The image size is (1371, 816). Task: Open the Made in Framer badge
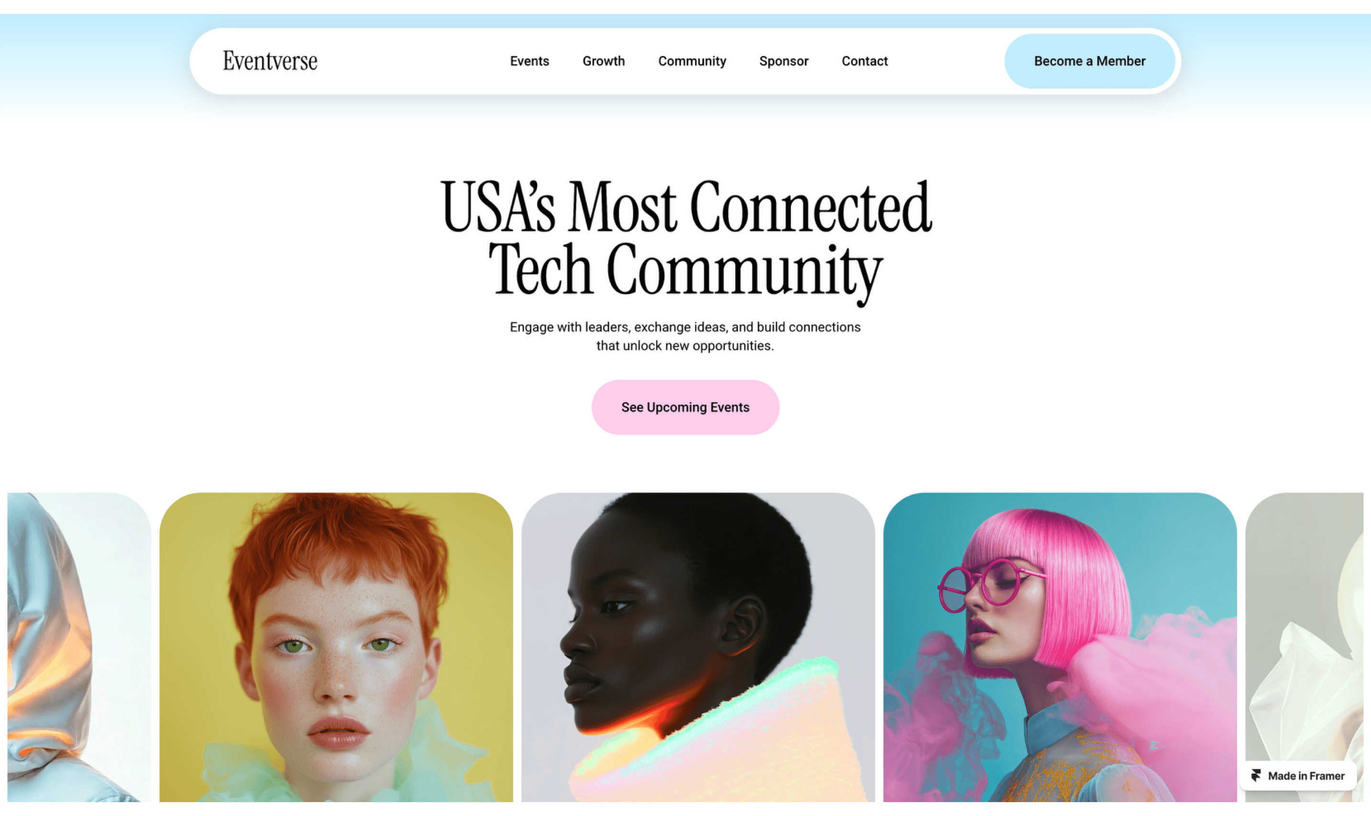[x=1298, y=775]
